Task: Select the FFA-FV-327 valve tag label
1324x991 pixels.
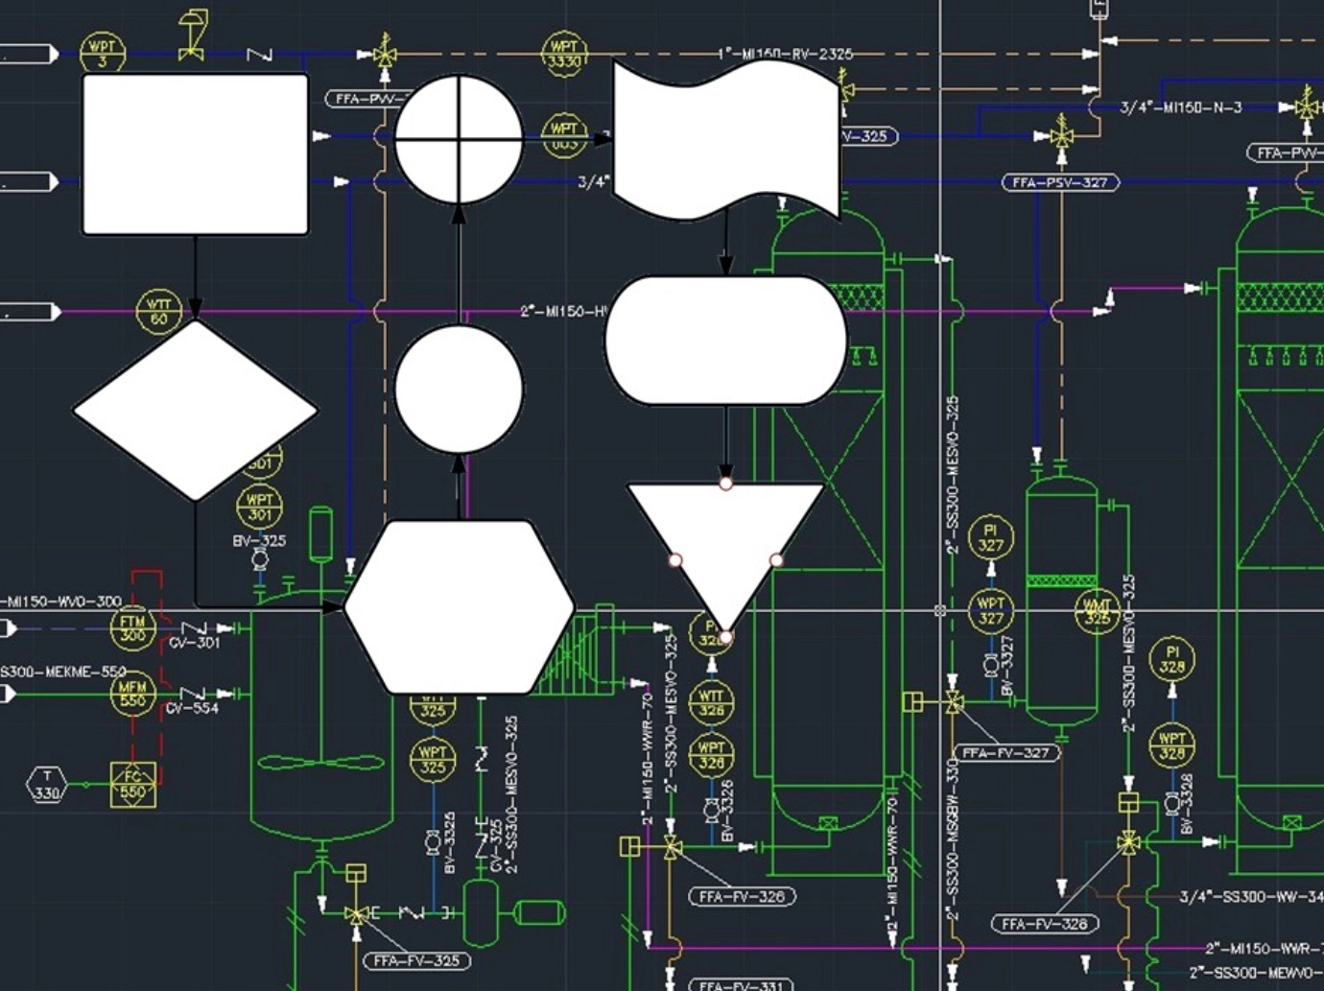Action: tap(1005, 753)
